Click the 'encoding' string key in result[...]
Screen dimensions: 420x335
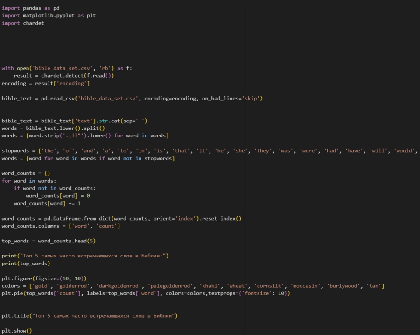[71, 83]
